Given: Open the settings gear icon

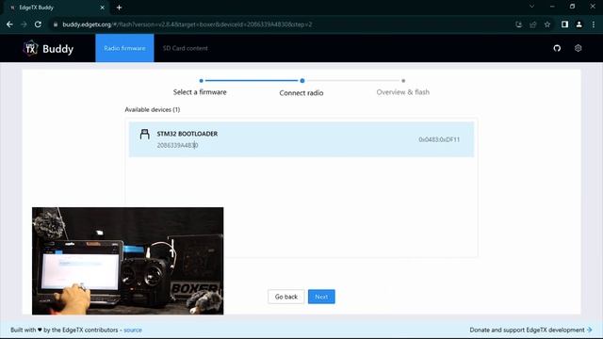Looking at the screenshot, I should point(578,48).
